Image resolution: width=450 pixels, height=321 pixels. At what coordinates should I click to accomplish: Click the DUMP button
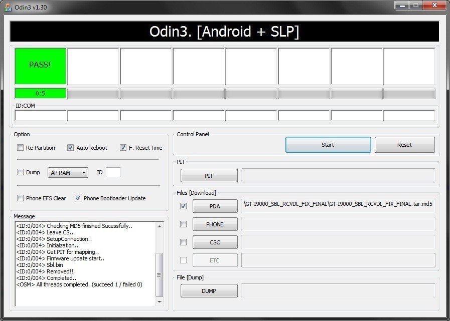[209, 291]
